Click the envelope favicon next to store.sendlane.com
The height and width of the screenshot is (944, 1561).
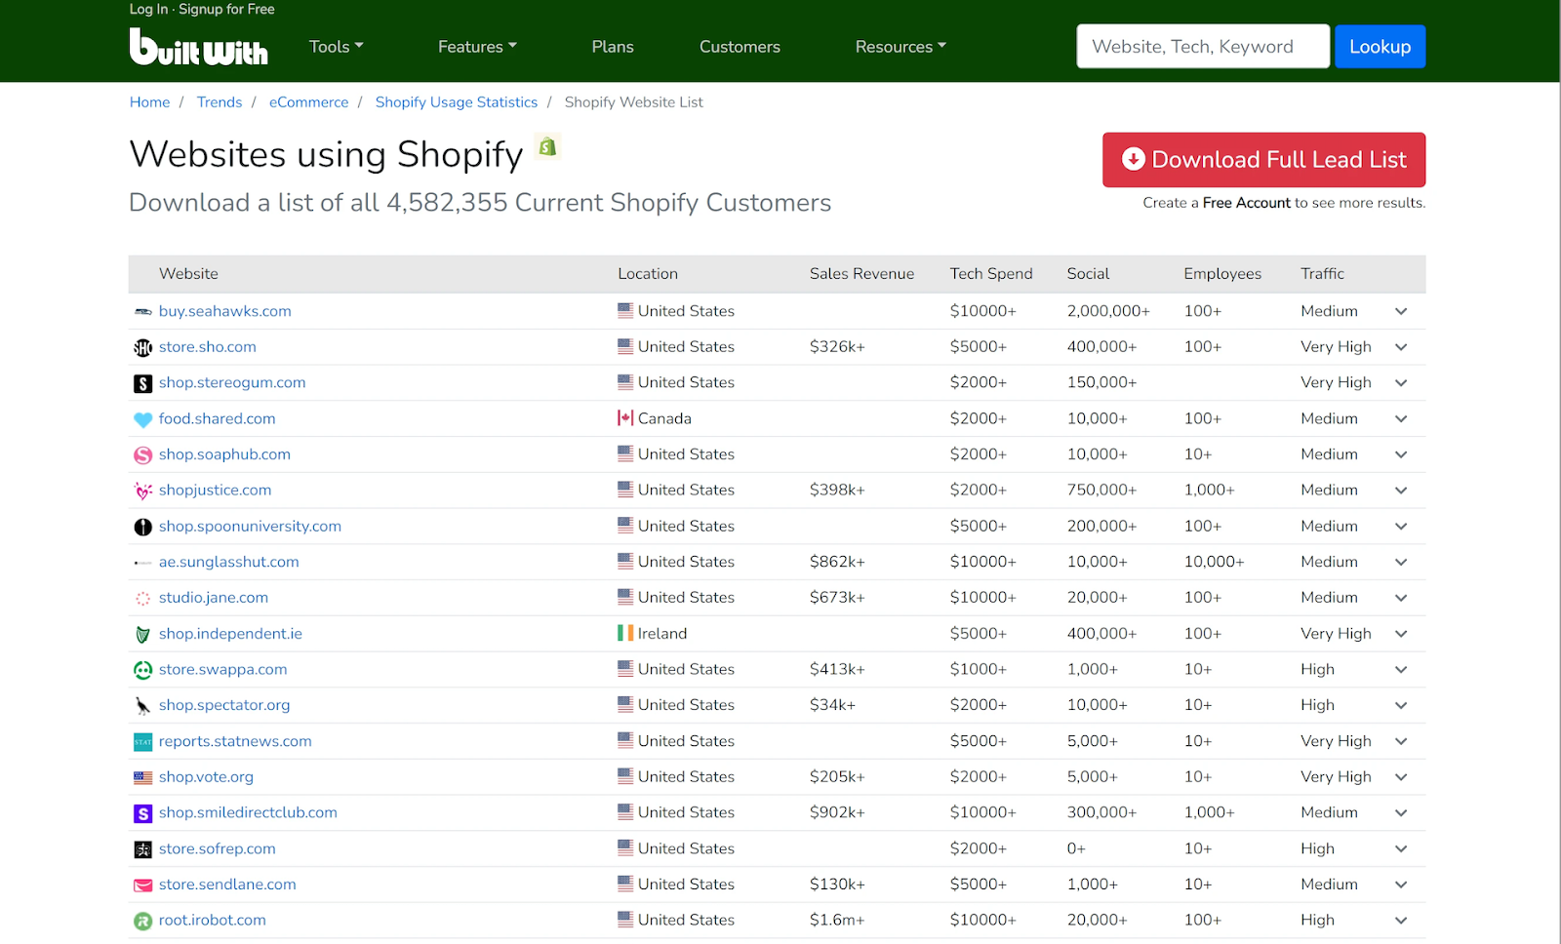point(142,885)
